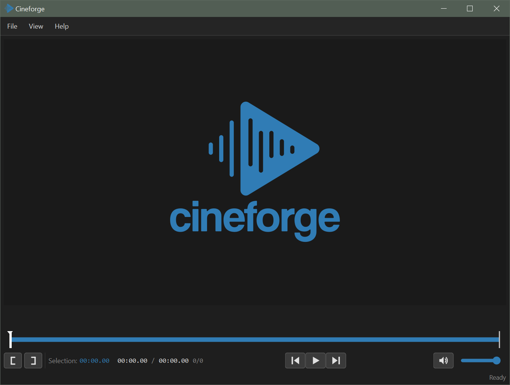Click the Cineforge icon in the title bar

point(8,8)
